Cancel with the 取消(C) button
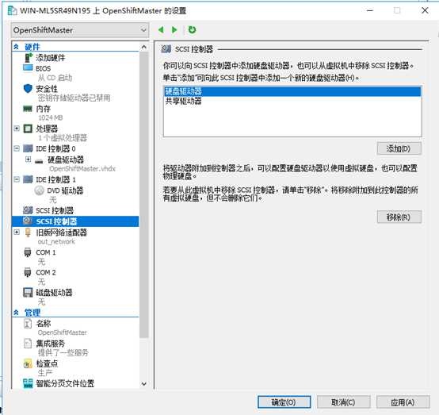 coord(343,402)
